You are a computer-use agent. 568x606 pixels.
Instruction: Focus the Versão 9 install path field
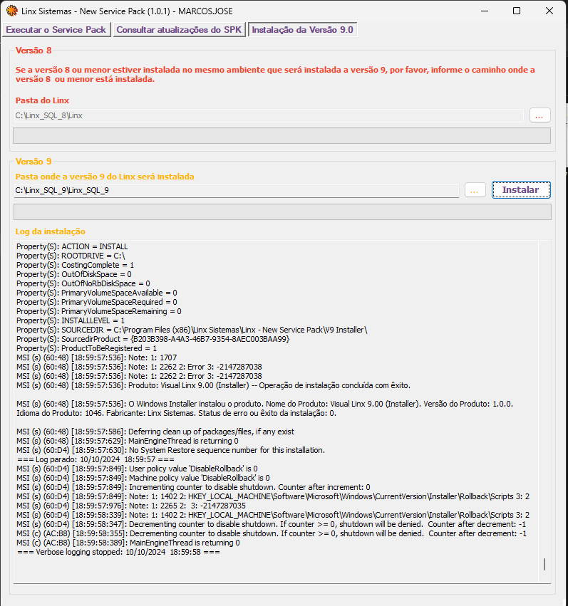[236, 191]
